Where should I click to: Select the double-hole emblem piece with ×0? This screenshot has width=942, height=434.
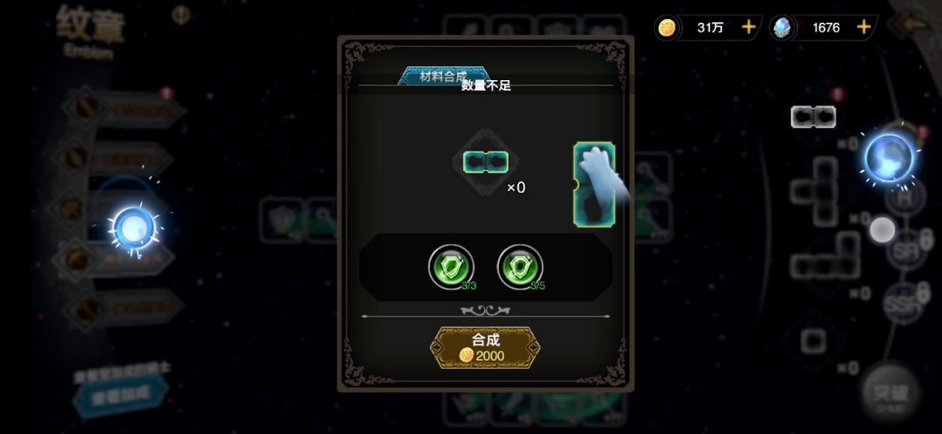pos(486,162)
